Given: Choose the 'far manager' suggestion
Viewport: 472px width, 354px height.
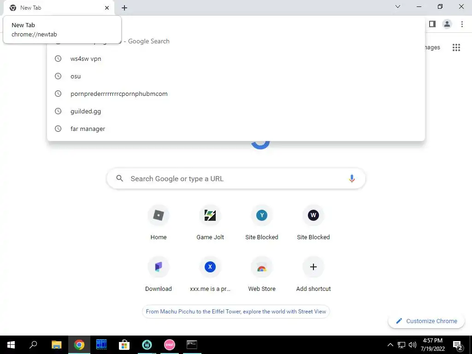Looking at the screenshot, I should point(236,129).
